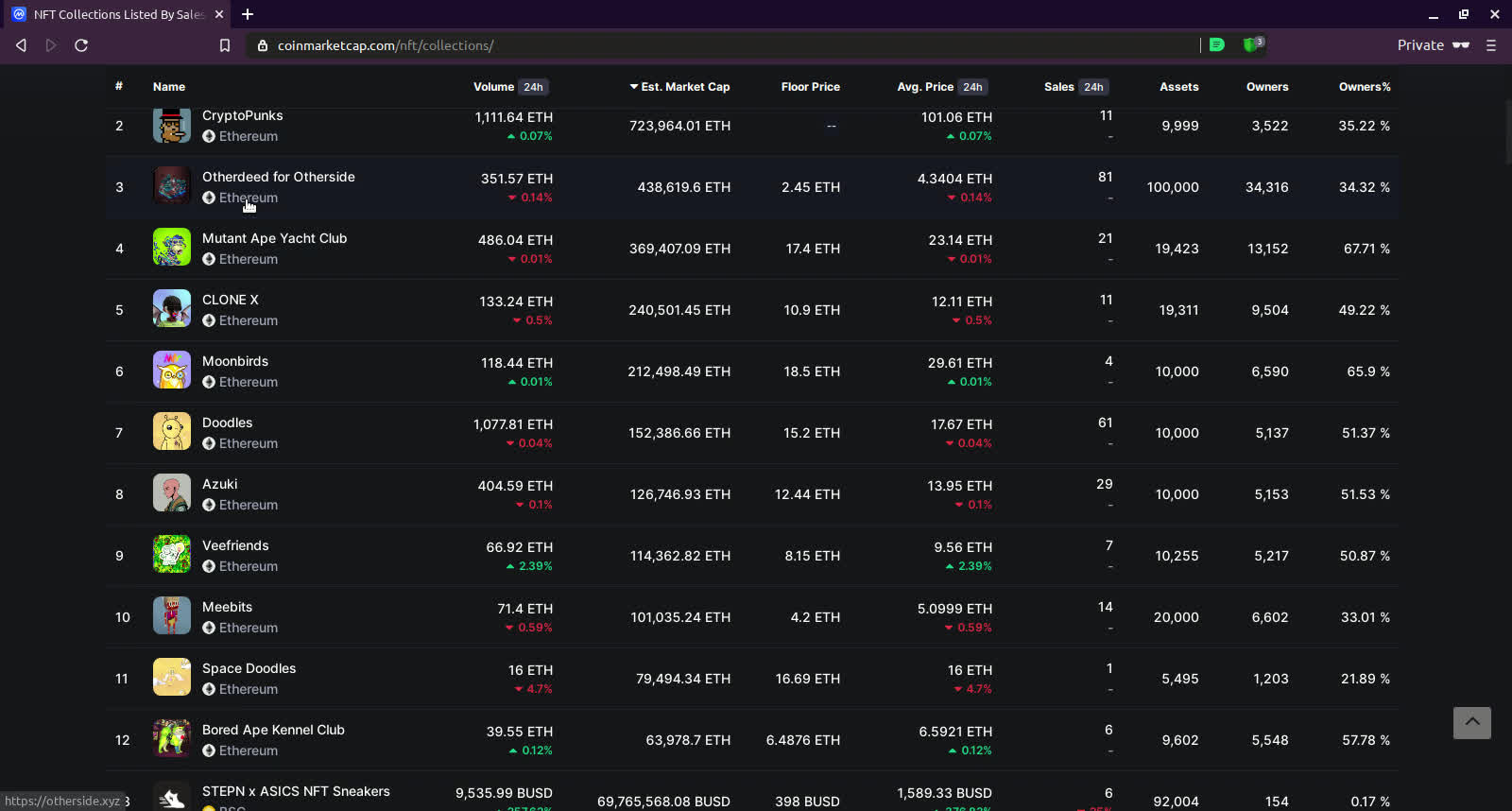This screenshot has height=811, width=1512.
Task: Close the NFT Collections tab
Action: pyautogui.click(x=219, y=14)
